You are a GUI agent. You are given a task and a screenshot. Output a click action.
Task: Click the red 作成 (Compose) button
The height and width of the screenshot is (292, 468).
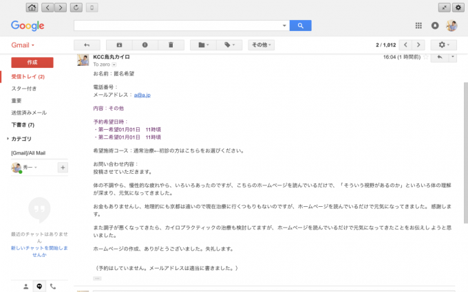click(x=32, y=61)
